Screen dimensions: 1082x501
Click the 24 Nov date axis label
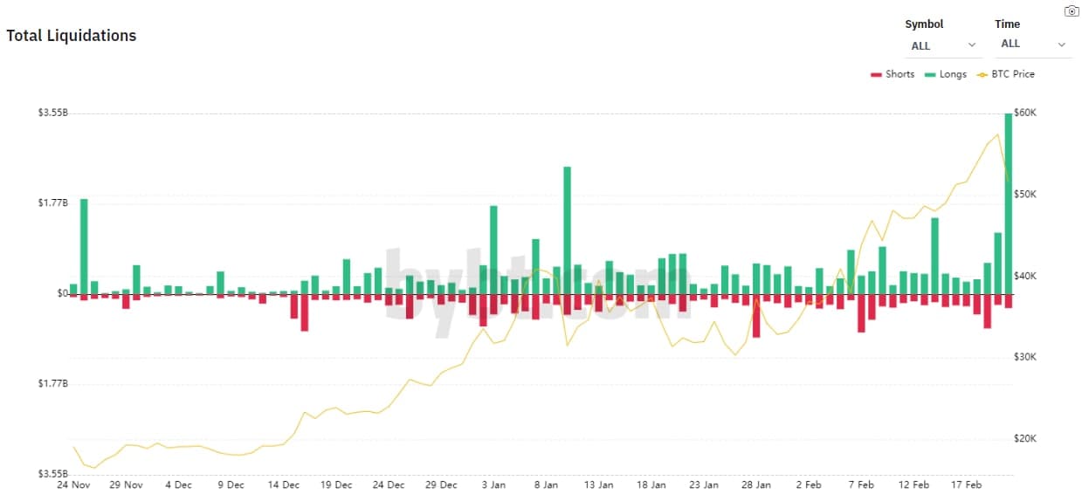[73, 484]
